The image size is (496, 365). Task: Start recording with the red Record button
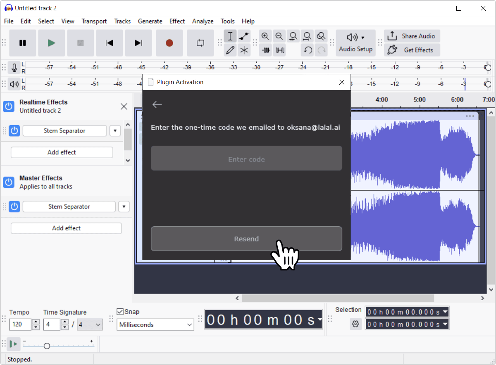pyautogui.click(x=169, y=43)
